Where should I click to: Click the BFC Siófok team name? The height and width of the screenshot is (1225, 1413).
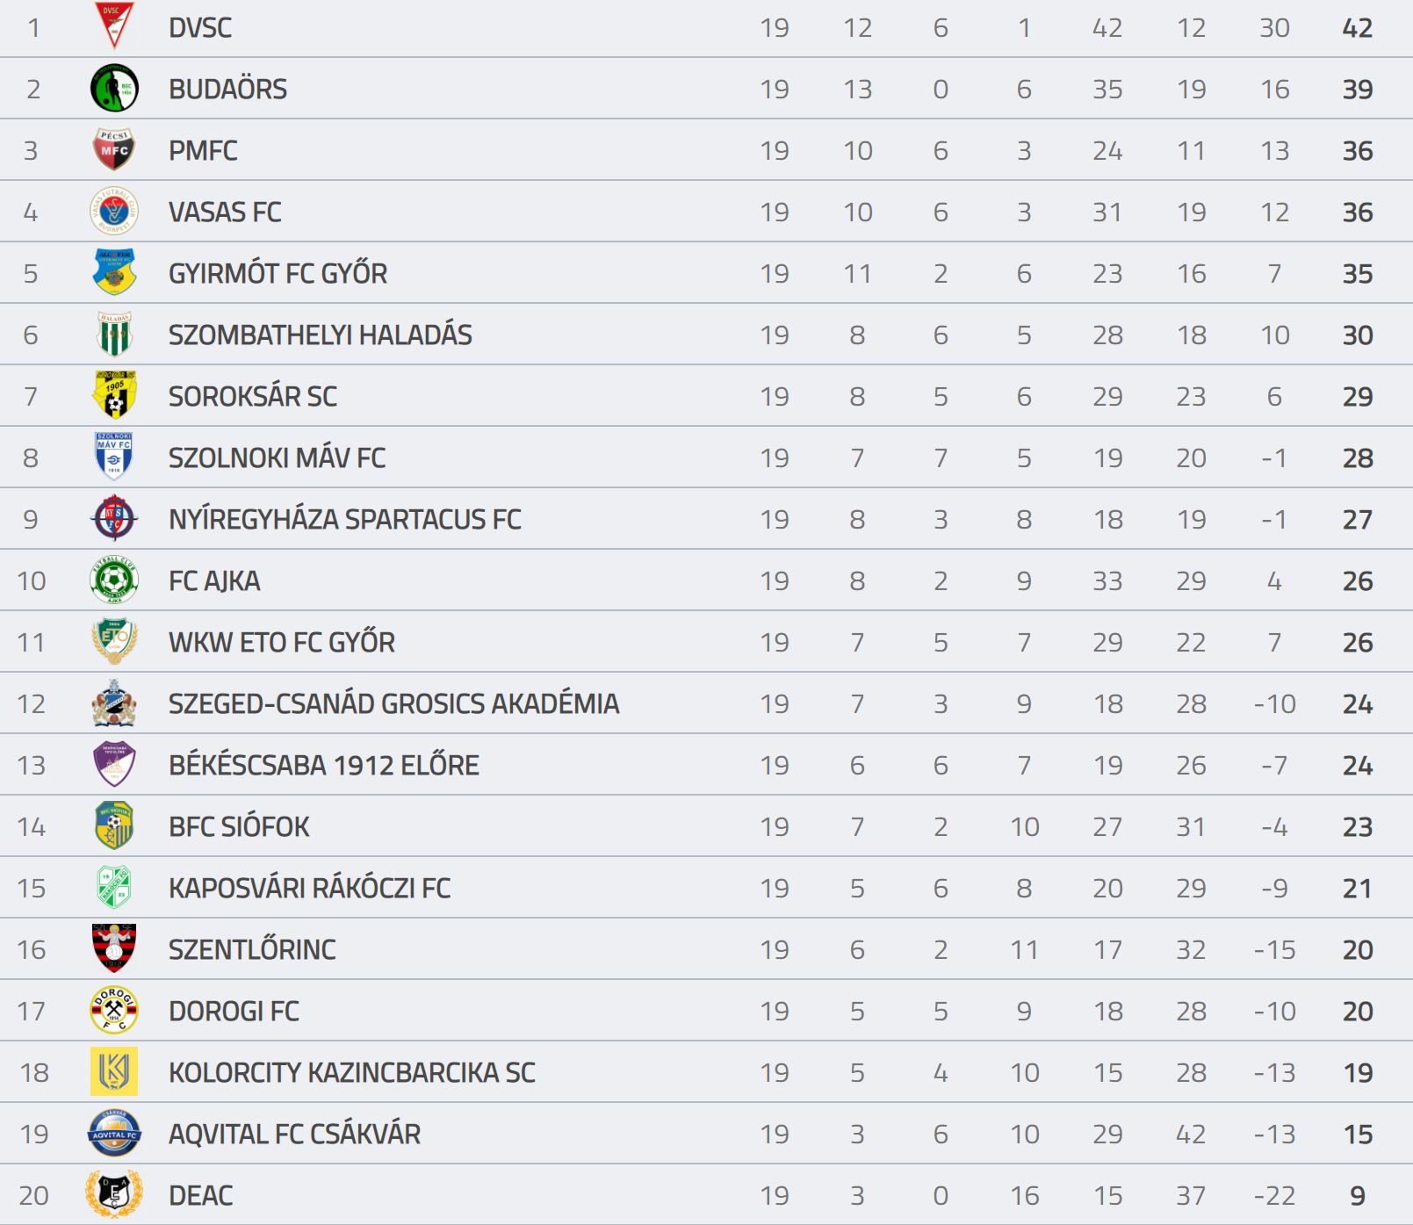[x=239, y=826]
